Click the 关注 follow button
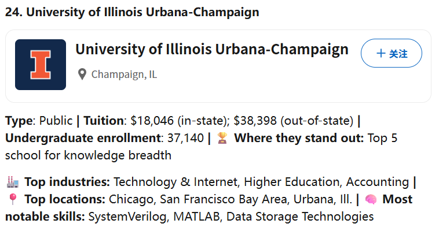 [x=391, y=53]
